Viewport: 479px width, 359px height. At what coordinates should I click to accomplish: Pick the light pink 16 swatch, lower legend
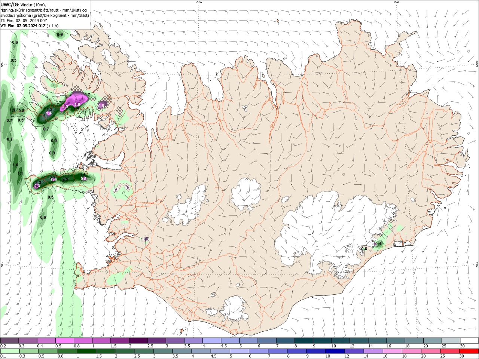tap(392, 351)
